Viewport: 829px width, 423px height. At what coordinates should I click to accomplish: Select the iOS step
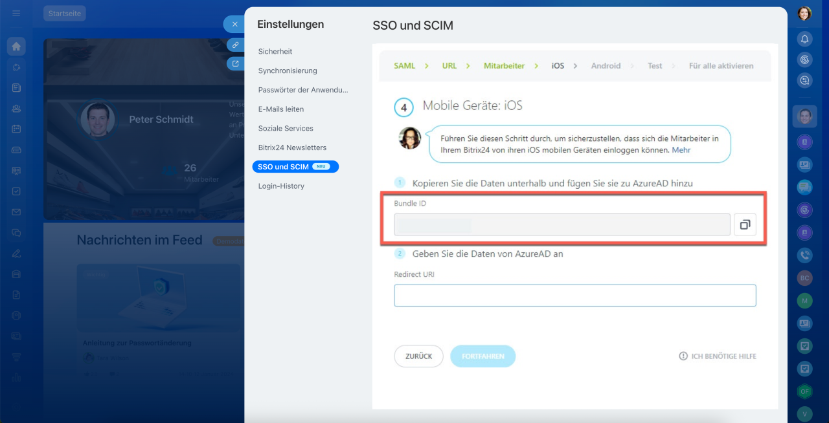(x=558, y=66)
